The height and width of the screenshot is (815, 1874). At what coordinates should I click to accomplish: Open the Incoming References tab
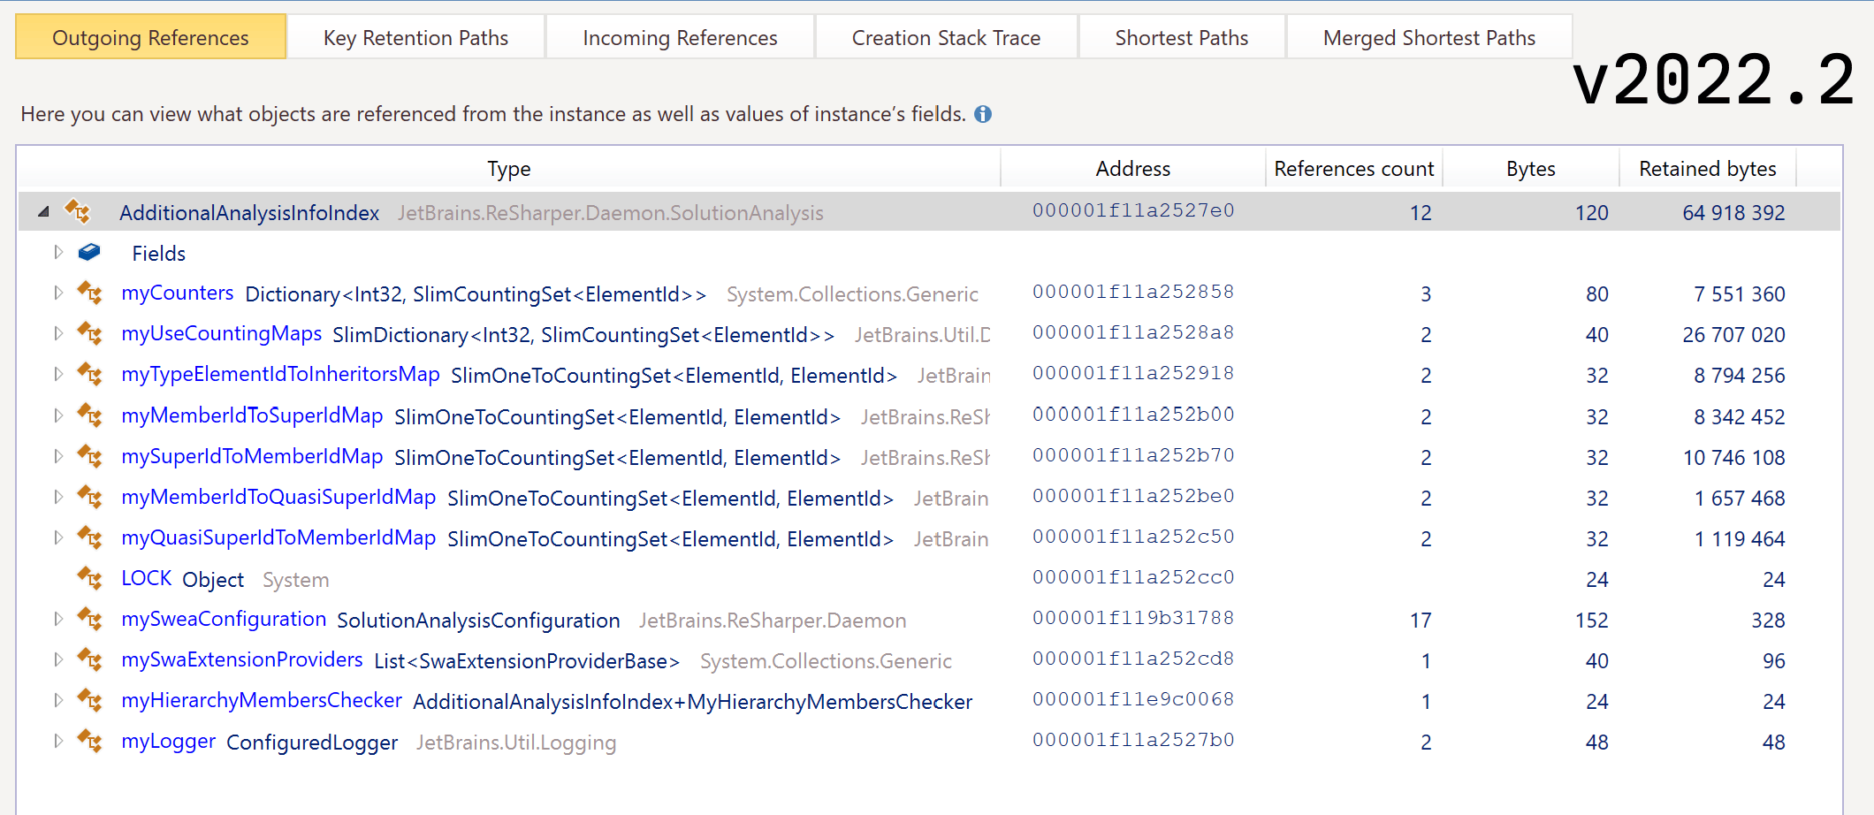(680, 38)
